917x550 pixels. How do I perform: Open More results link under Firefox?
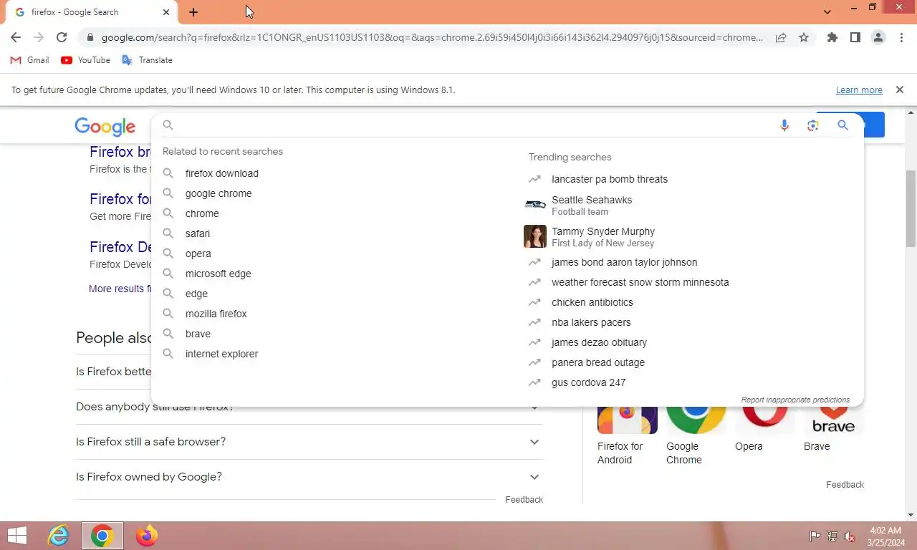pos(120,289)
